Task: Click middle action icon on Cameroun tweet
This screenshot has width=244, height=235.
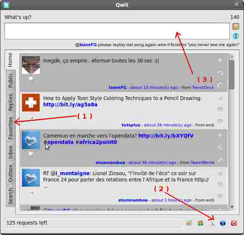Action: pos(220,148)
